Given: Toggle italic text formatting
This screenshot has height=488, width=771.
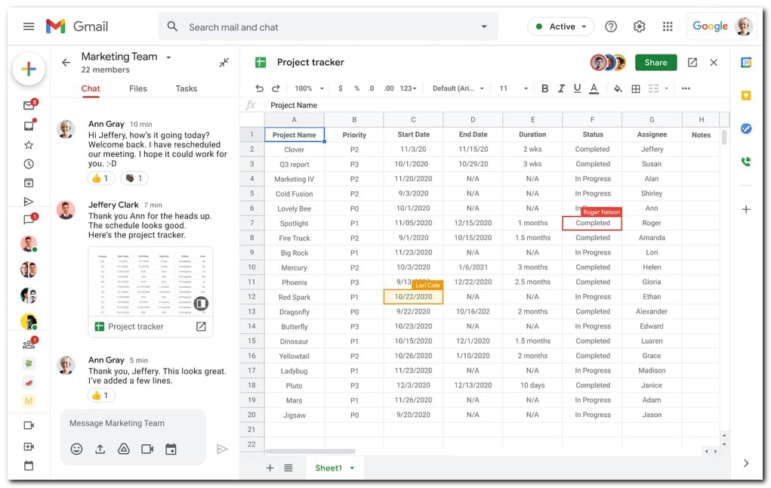Looking at the screenshot, I should (x=561, y=88).
